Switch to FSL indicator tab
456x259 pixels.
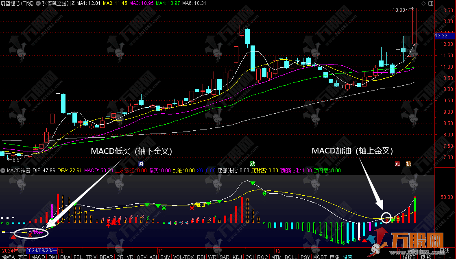[78, 257]
